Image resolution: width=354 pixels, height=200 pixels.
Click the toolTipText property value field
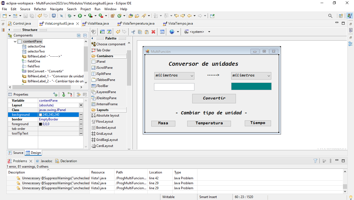click(x=58, y=133)
